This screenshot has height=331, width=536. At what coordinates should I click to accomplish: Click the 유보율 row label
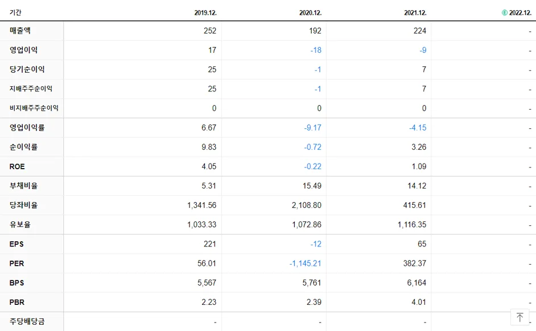click(20, 224)
